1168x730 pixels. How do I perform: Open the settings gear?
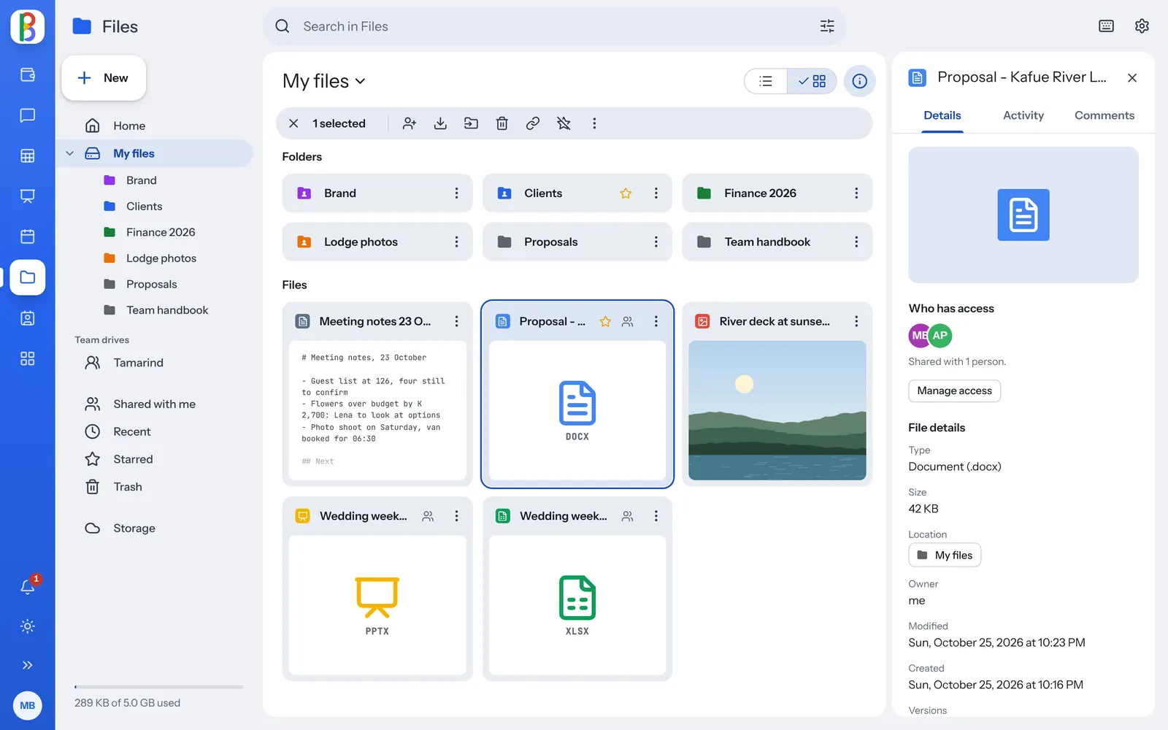tap(1142, 26)
